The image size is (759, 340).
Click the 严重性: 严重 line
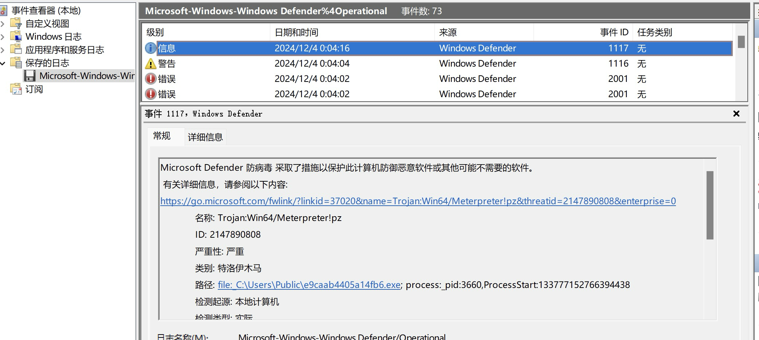tap(220, 251)
